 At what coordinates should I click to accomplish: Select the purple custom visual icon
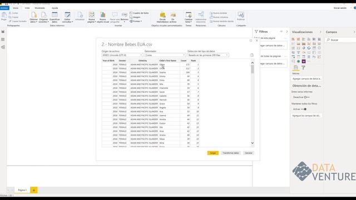point(304,62)
